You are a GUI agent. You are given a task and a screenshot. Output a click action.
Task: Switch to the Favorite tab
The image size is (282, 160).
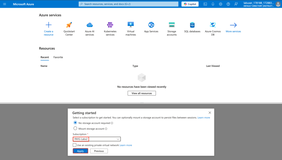58,57
